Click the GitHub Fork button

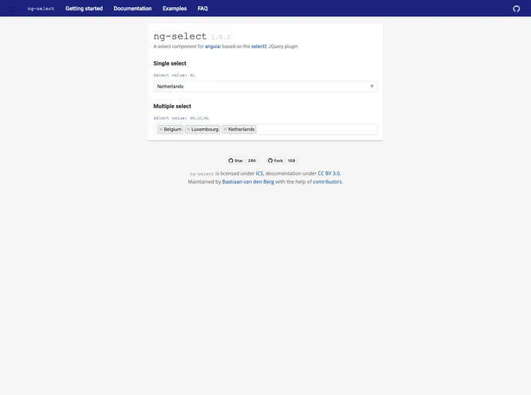(x=275, y=160)
